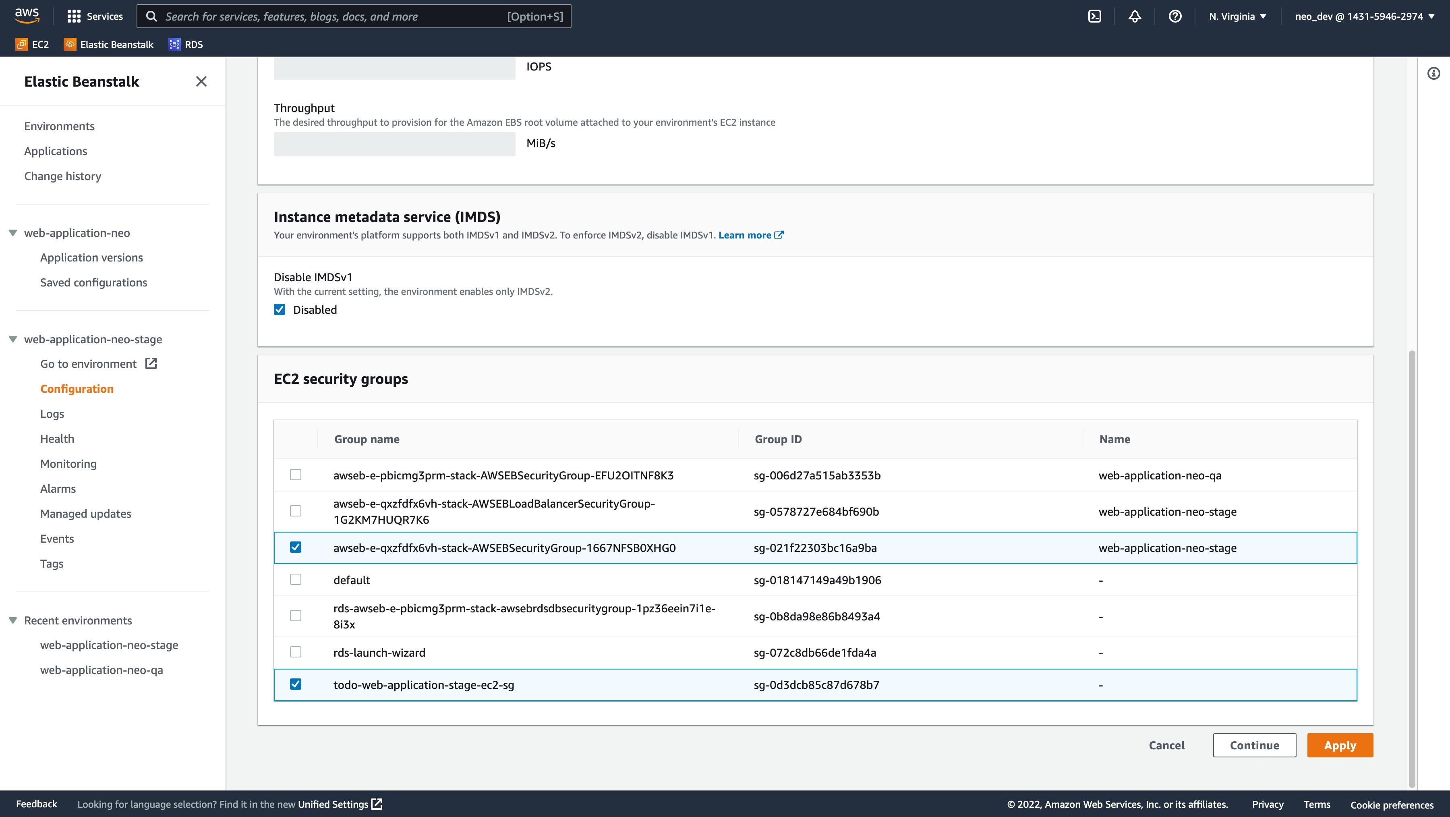Click the page vertical scrollbar

coord(1411,569)
